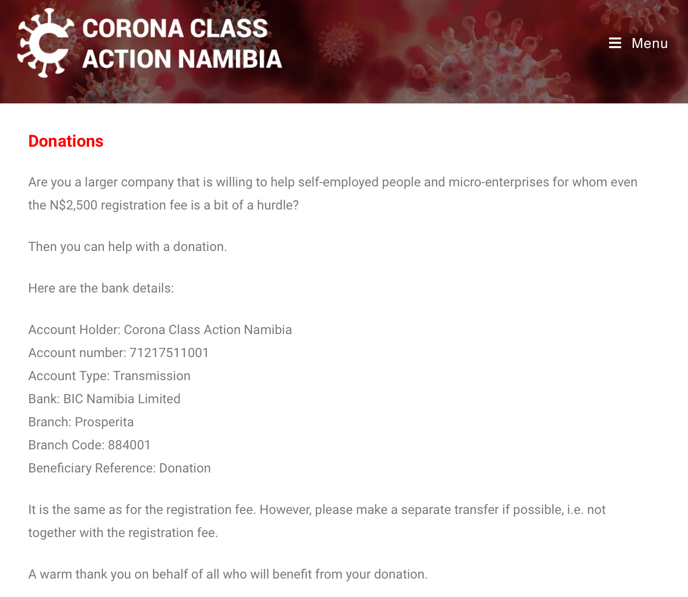Click the Account Holder line

tap(160, 330)
